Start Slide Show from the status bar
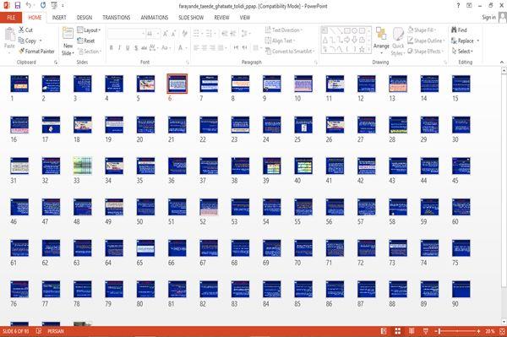Viewport: 507px width, 337px height. (426, 331)
